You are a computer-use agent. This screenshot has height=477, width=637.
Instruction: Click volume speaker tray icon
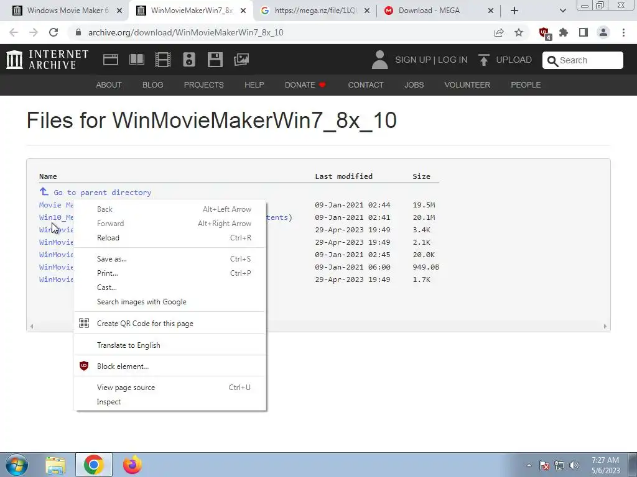tap(574, 465)
